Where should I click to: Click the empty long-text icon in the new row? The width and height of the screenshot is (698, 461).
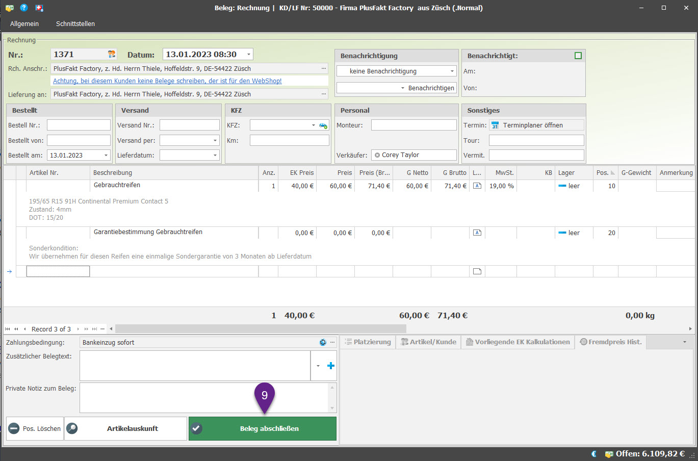coord(477,271)
